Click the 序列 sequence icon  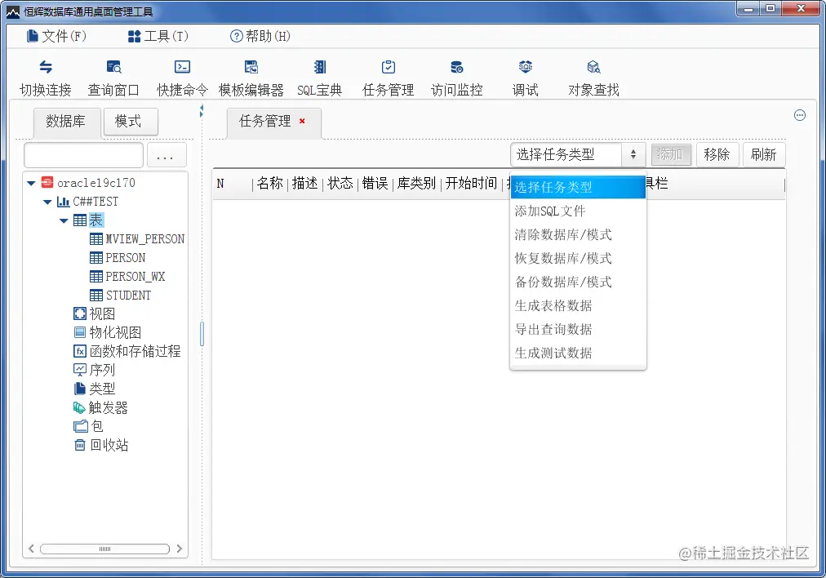click(79, 369)
